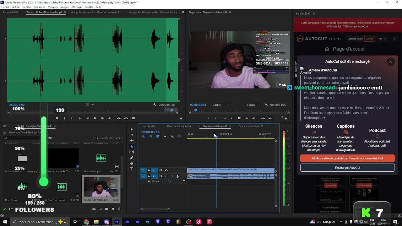Image resolution: width=402 pixels, height=226 pixels.
Task: Click Insert button in Source monitor
Action: 119,118
